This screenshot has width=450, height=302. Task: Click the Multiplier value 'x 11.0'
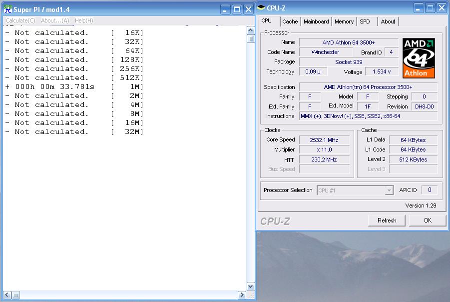[x=324, y=149]
